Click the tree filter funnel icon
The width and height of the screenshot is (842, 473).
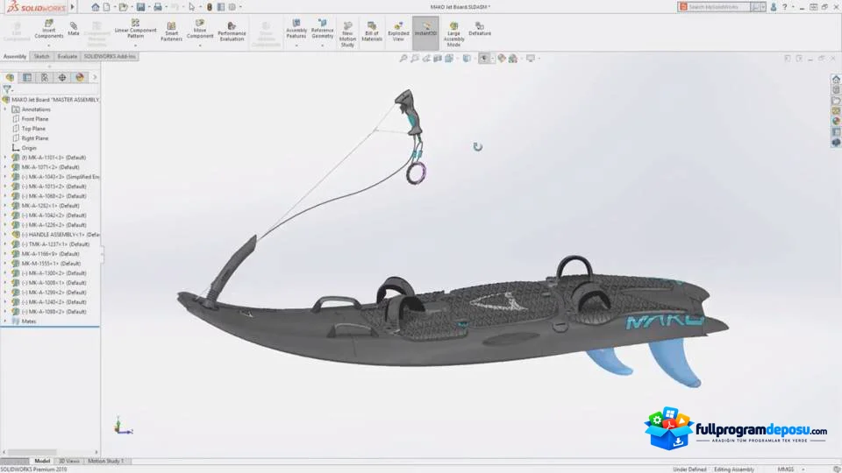(x=6, y=89)
